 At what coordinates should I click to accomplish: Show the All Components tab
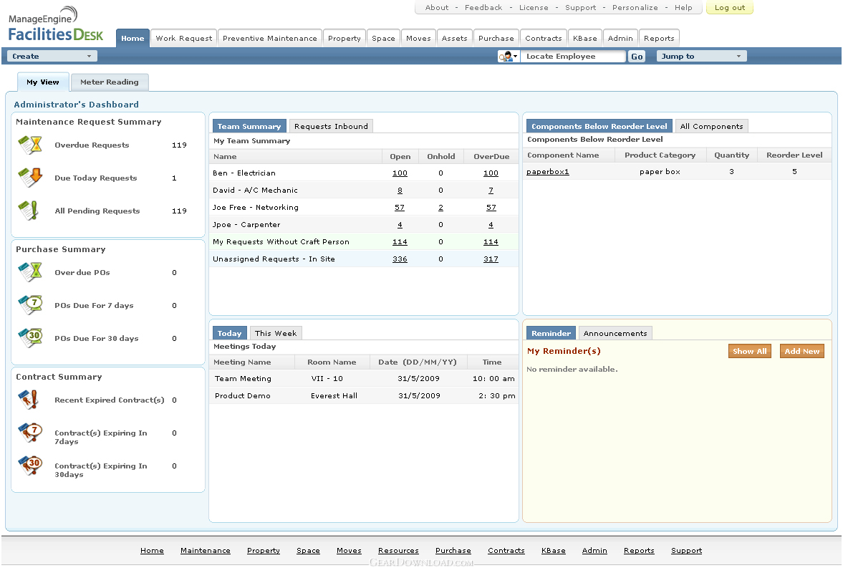[711, 127]
